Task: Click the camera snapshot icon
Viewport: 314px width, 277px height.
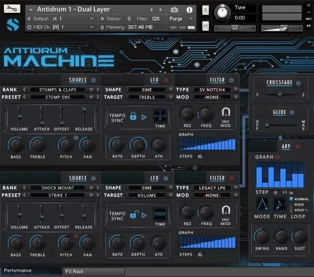Action: (174, 9)
